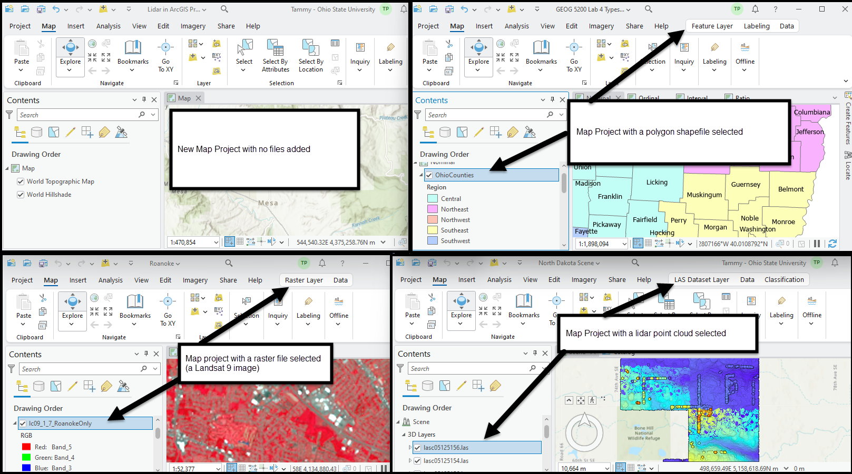
Task: Click the red swatch beside Band_5
Action: coord(26,447)
